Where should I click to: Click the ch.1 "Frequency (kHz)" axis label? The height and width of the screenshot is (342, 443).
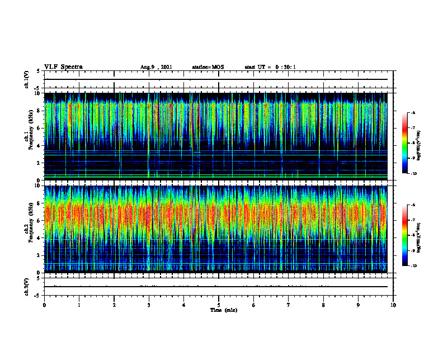tap(31, 129)
